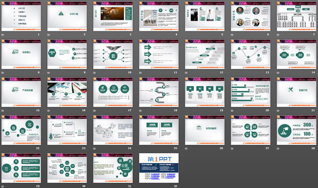Select slide 28 showing 300 and 100 figures
Image resolution: width=318 pixels, height=188 pixels.
(296, 130)
